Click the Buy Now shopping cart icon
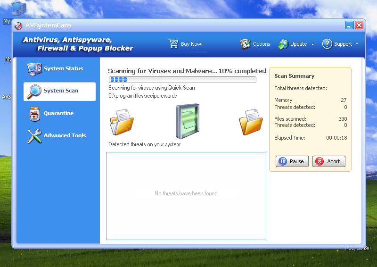 pyautogui.click(x=173, y=43)
